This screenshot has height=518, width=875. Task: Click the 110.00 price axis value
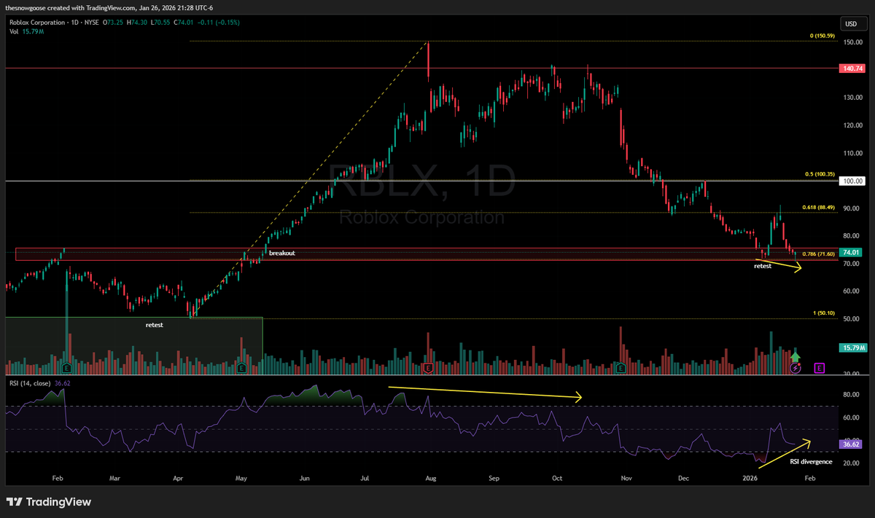853,153
